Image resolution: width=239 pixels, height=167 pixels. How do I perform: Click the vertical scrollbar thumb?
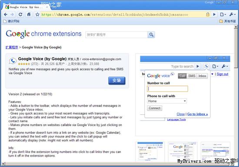tap(236, 48)
